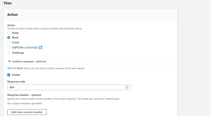The image size is (211, 116).
Task: Click the 'Specify the custom headers' hint text
Action: 64,99
